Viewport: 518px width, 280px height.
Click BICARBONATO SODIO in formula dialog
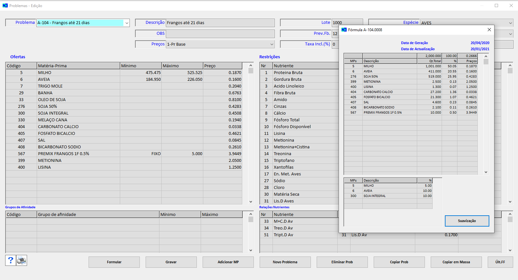pos(411,107)
